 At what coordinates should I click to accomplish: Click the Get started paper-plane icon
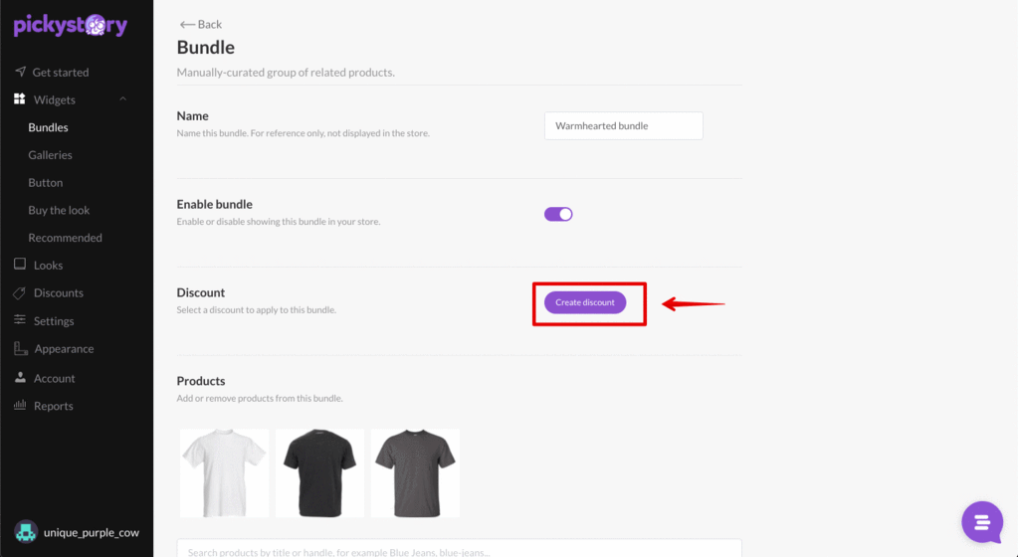(x=20, y=72)
